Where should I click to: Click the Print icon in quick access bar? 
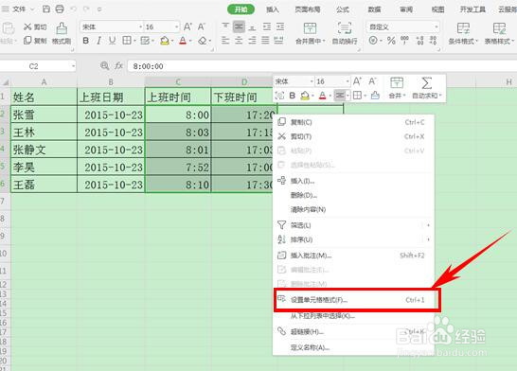[60, 9]
